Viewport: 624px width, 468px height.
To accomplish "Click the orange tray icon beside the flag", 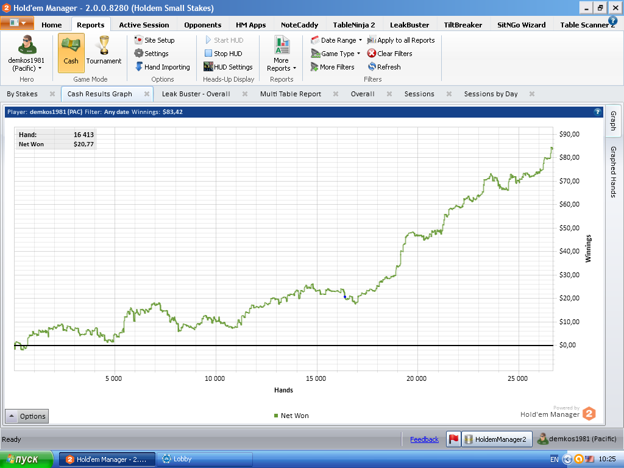I will pos(579,459).
